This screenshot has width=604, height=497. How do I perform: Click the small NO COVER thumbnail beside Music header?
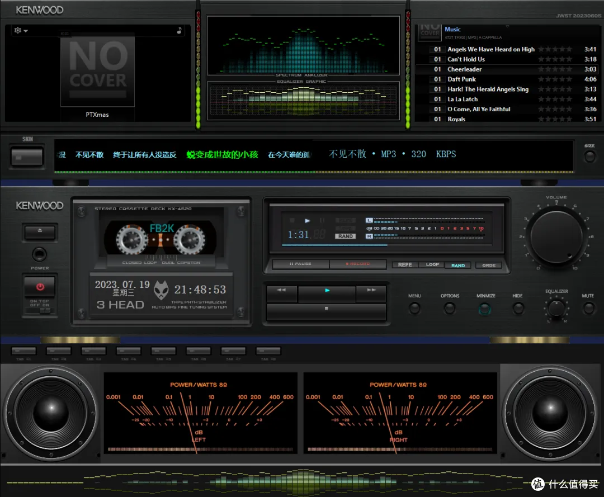[x=430, y=32]
